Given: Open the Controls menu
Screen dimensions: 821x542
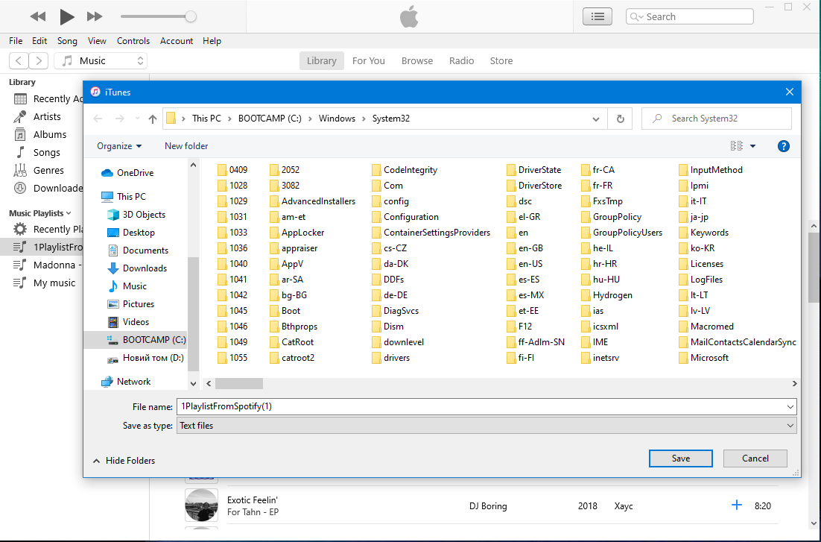Looking at the screenshot, I should point(133,41).
